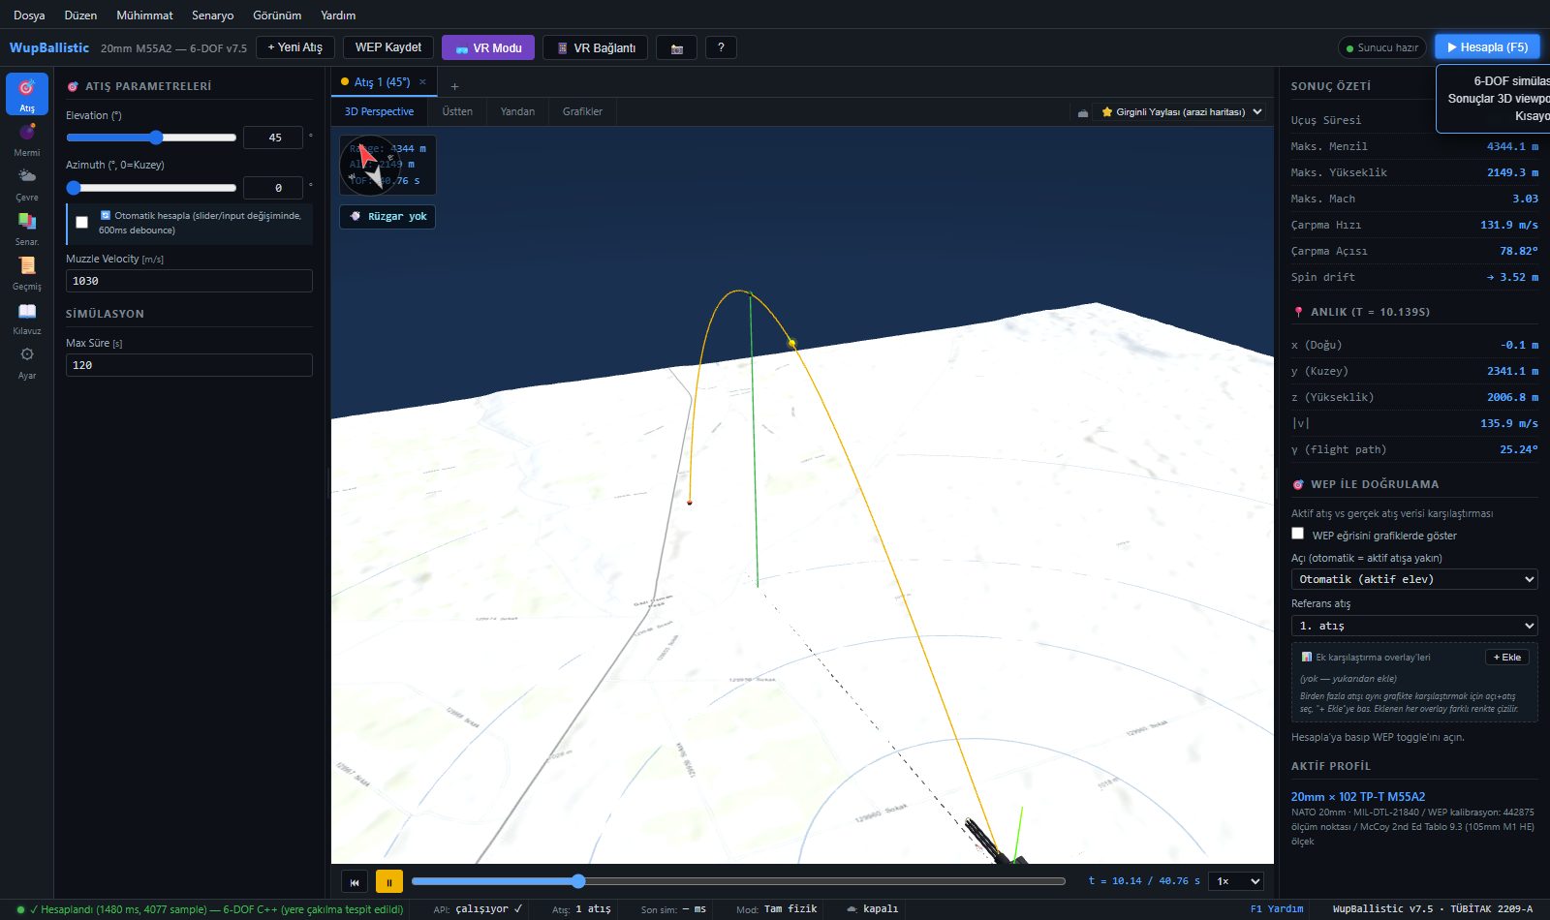Viewport: 1550px width, 920px height.
Task: Switch to the Grafikler tab
Action: 582,112
